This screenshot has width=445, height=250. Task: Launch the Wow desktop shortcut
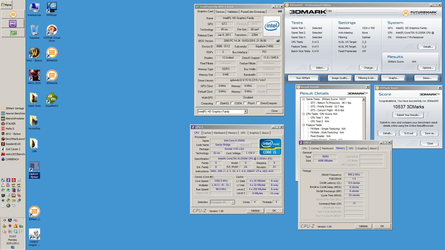tap(34, 55)
